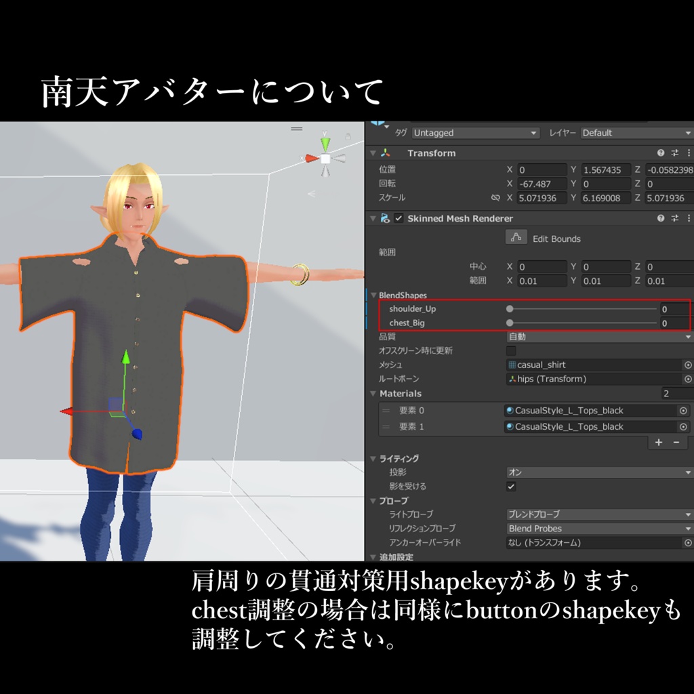Open object picker for casual_shirt mesh

click(x=688, y=365)
